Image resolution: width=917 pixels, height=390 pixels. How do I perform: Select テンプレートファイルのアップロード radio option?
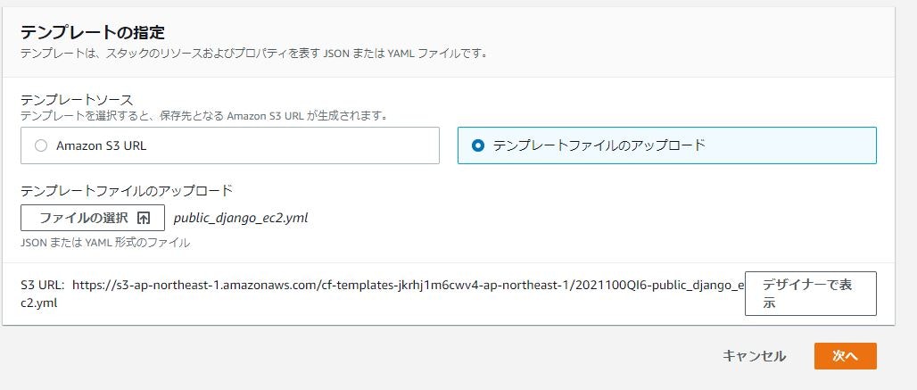pos(666,145)
